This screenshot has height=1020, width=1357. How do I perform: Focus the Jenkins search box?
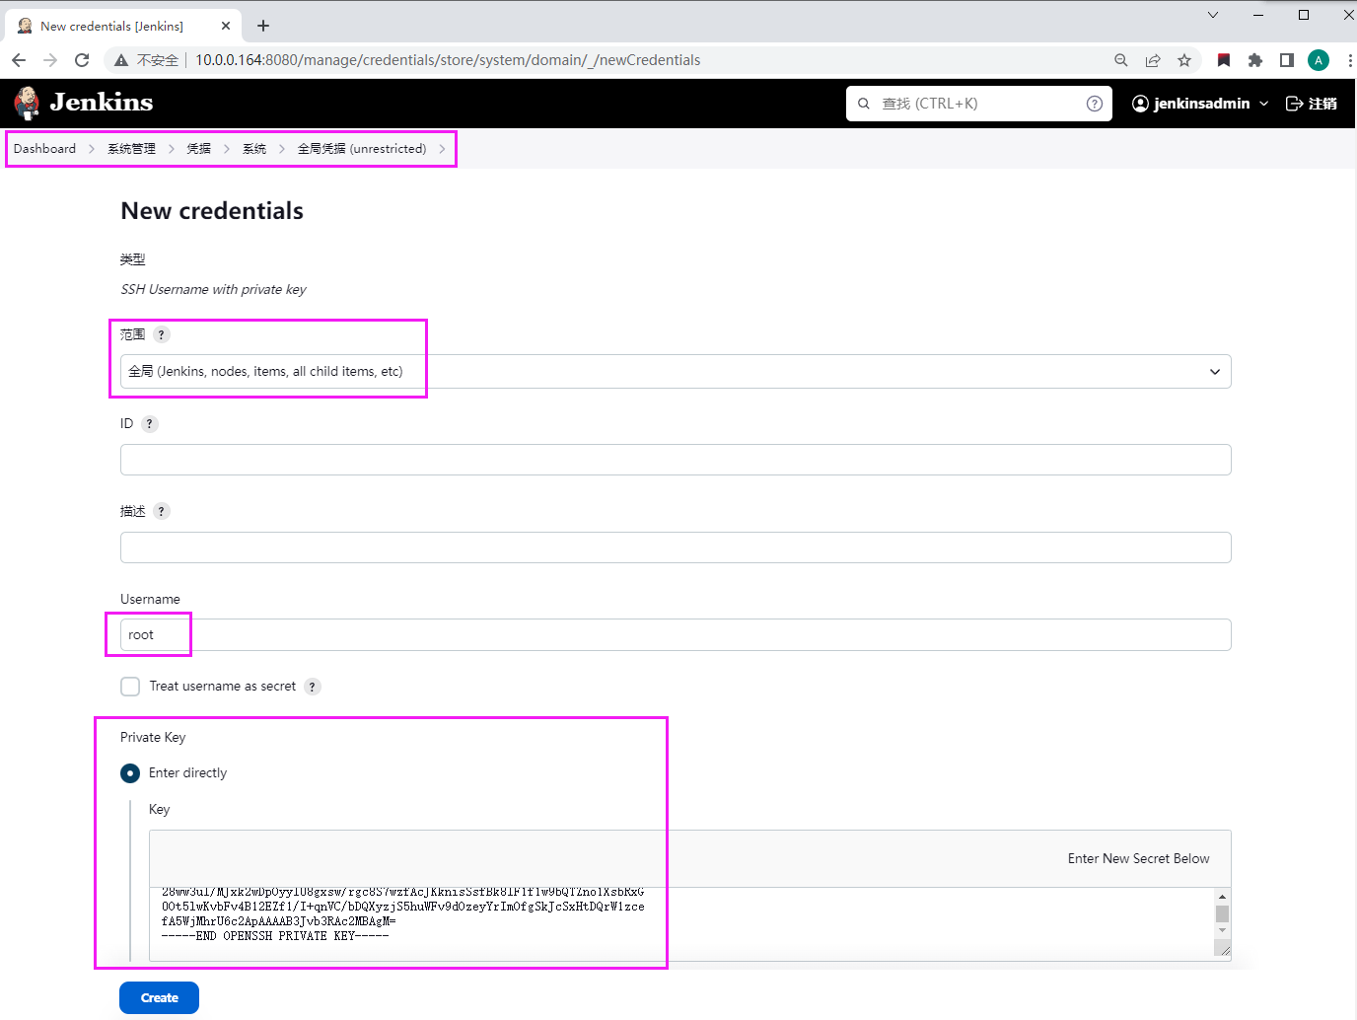(x=978, y=104)
